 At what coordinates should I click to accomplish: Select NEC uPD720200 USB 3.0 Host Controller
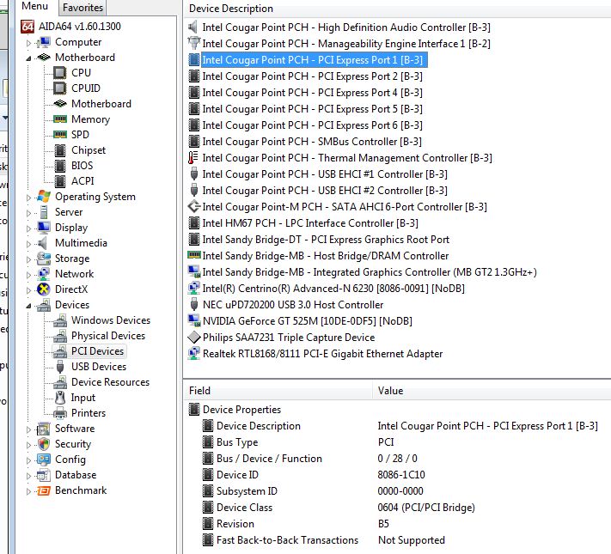click(293, 305)
